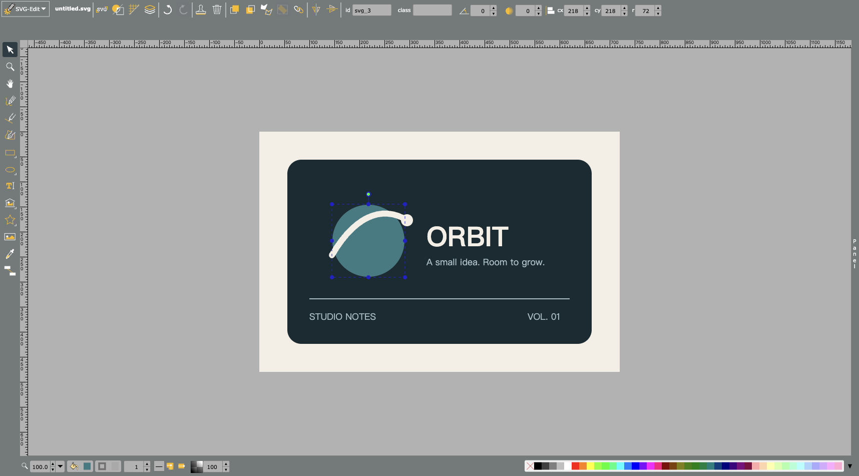Expand the side Panel handle
Screen dimensions: 859x476
click(854, 254)
